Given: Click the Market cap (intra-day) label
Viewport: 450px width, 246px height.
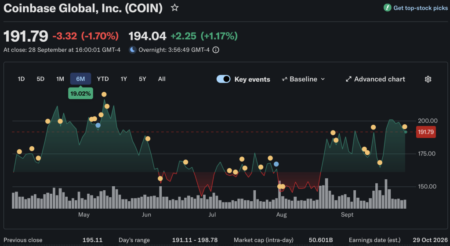Looking at the screenshot, I should click(264, 240).
